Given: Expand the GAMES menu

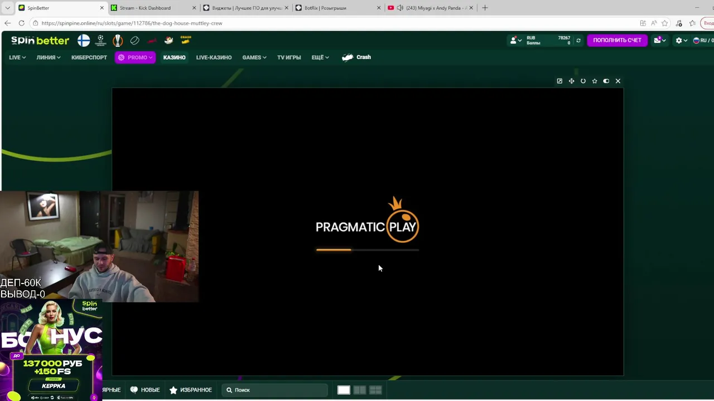Looking at the screenshot, I should pos(254,57).
